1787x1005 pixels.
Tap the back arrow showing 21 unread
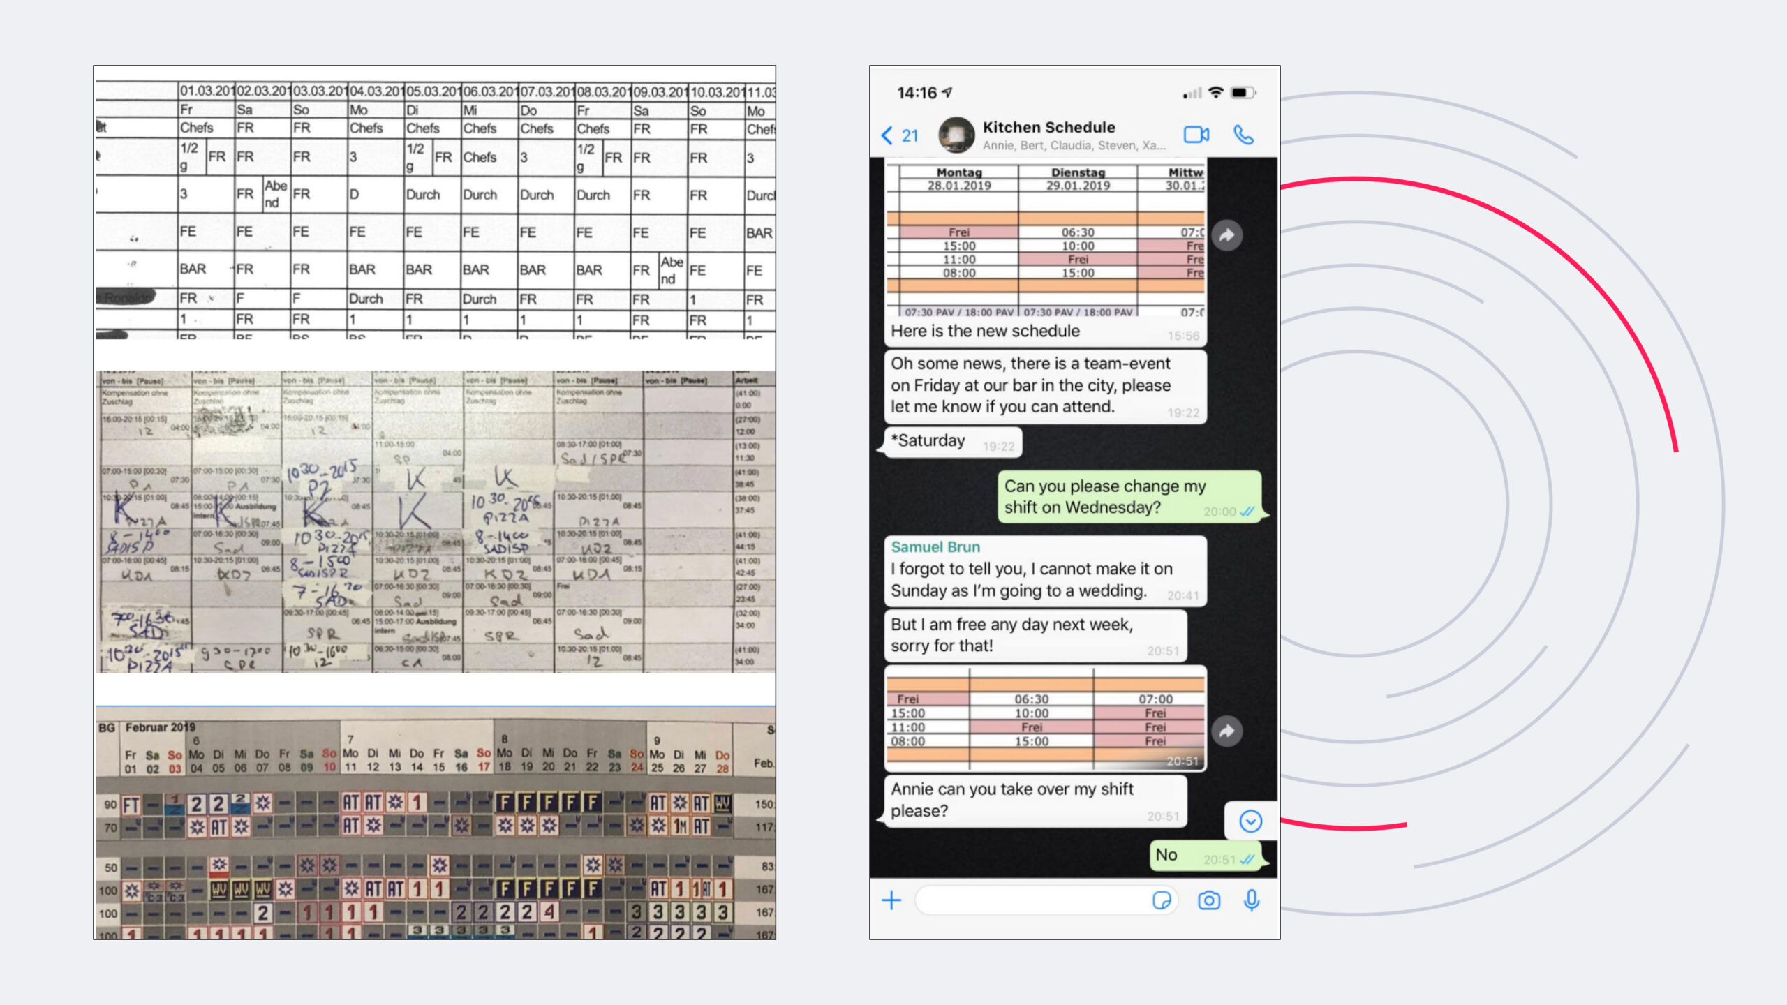[x=900, y=135]
